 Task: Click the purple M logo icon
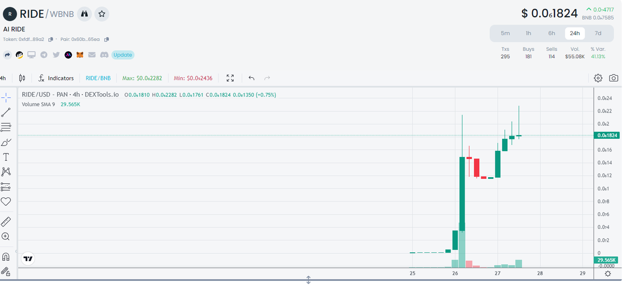pos(68,55)
